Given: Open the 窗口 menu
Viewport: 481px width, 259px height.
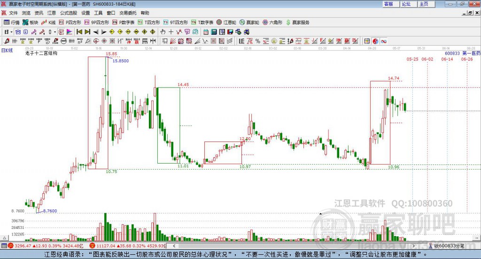Looking at the screenshot, I should point(111,13).
